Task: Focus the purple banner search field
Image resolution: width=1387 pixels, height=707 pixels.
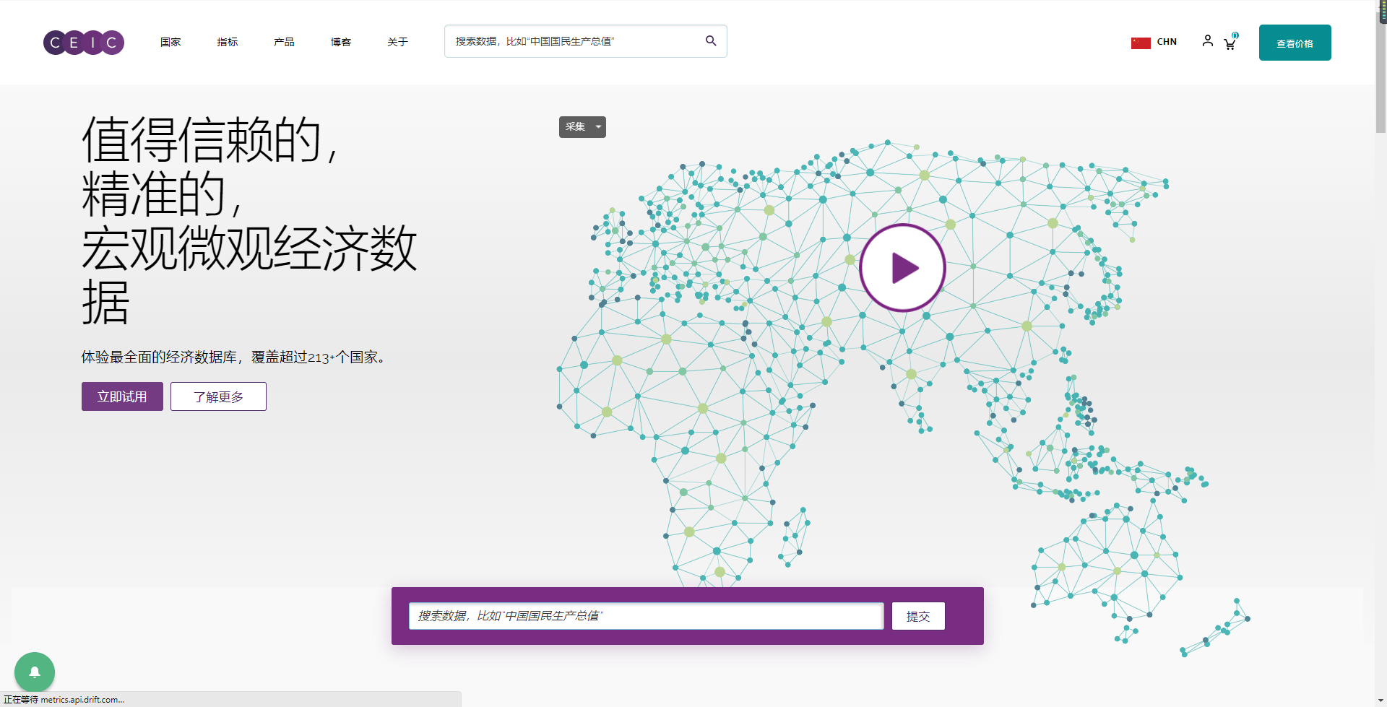Action: coord(646,616)
